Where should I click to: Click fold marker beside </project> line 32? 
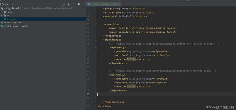click(96, 106)
